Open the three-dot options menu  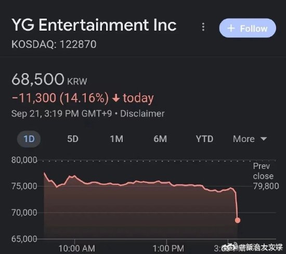coord(203,27)
